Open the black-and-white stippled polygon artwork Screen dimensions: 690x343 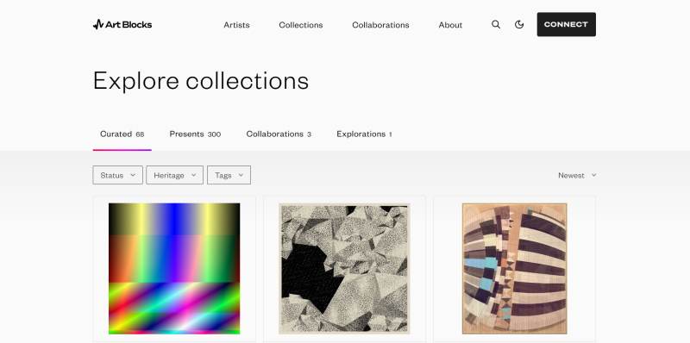pos(344,268)
